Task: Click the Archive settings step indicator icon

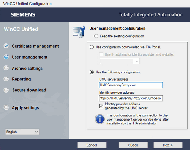Action: [6, 68]
